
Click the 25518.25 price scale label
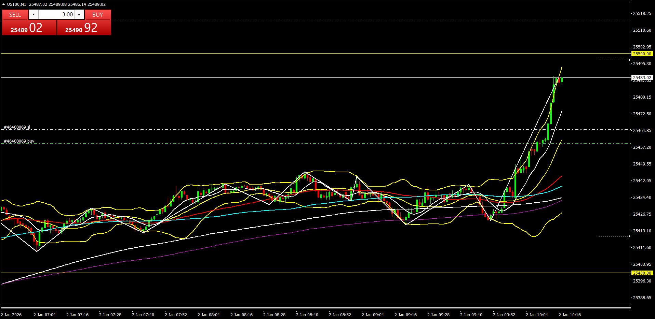tap(642, 14)
